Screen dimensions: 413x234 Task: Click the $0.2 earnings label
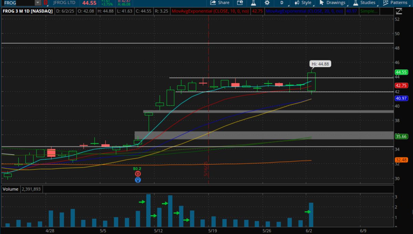[137, 169]
